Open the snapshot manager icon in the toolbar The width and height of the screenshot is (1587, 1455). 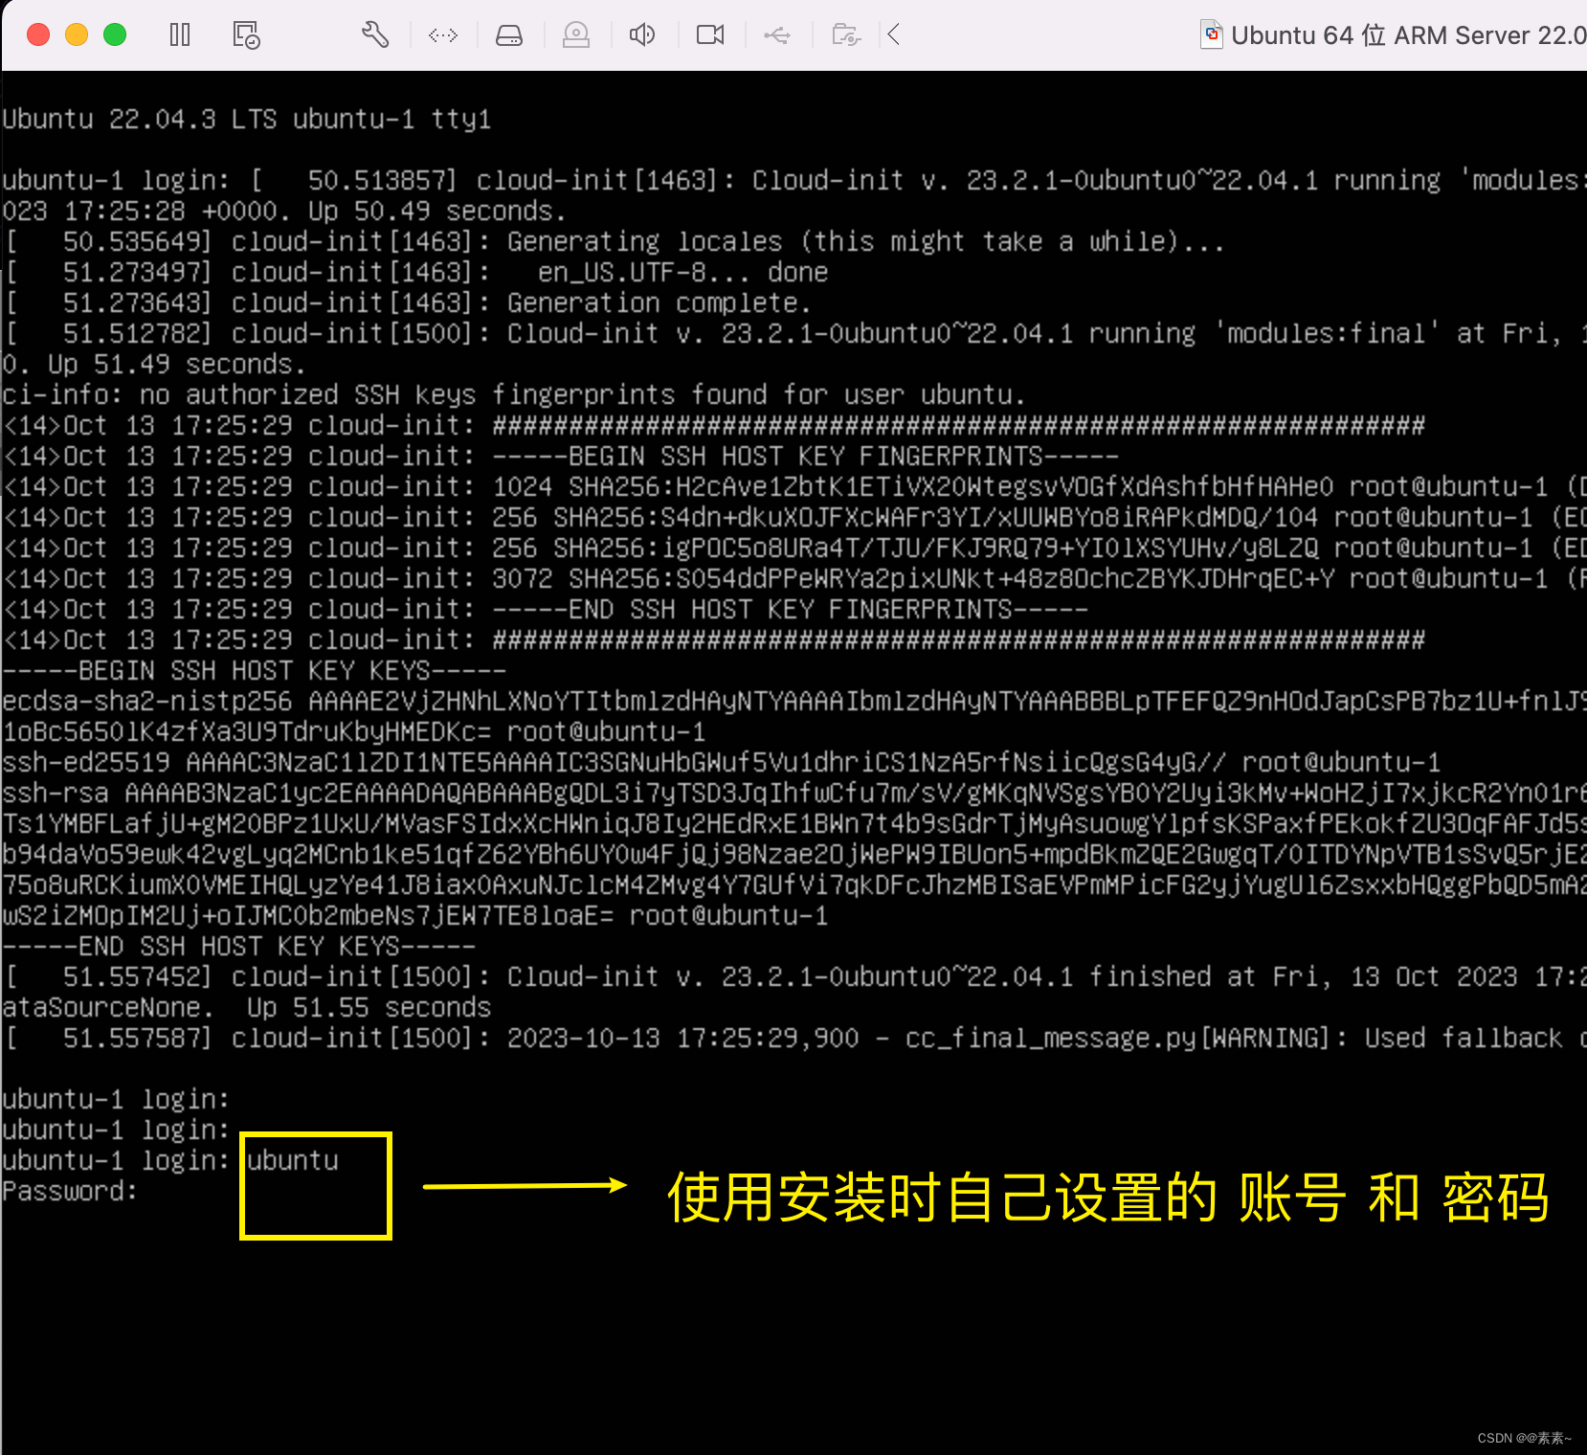pos(246,35)
